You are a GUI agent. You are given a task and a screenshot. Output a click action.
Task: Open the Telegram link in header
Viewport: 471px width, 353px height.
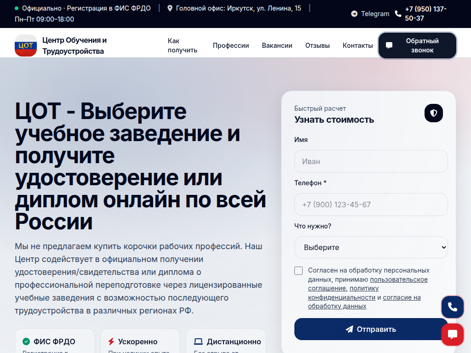coord(370,14)
